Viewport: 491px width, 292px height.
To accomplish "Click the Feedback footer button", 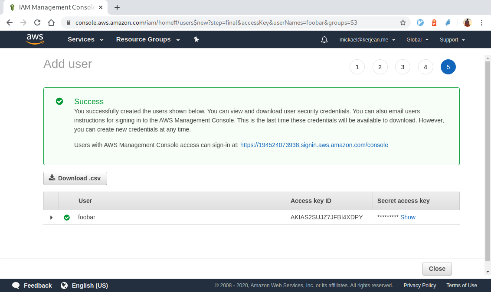I will (x=32, y=286).
